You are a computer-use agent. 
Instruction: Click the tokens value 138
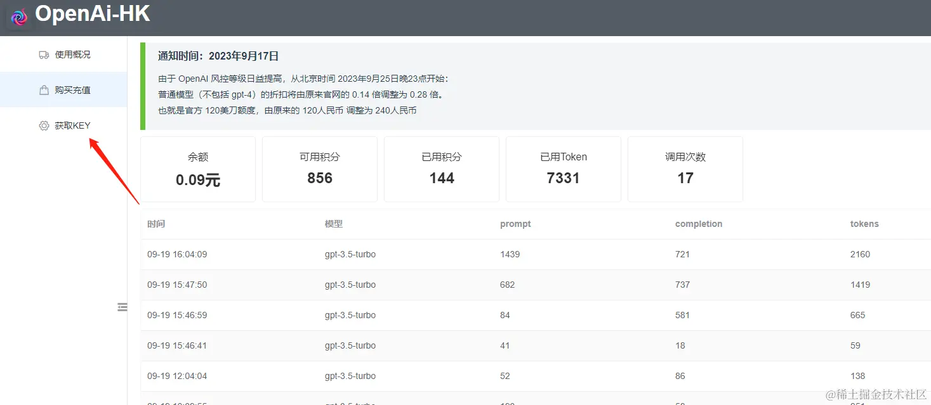[858, 376]
